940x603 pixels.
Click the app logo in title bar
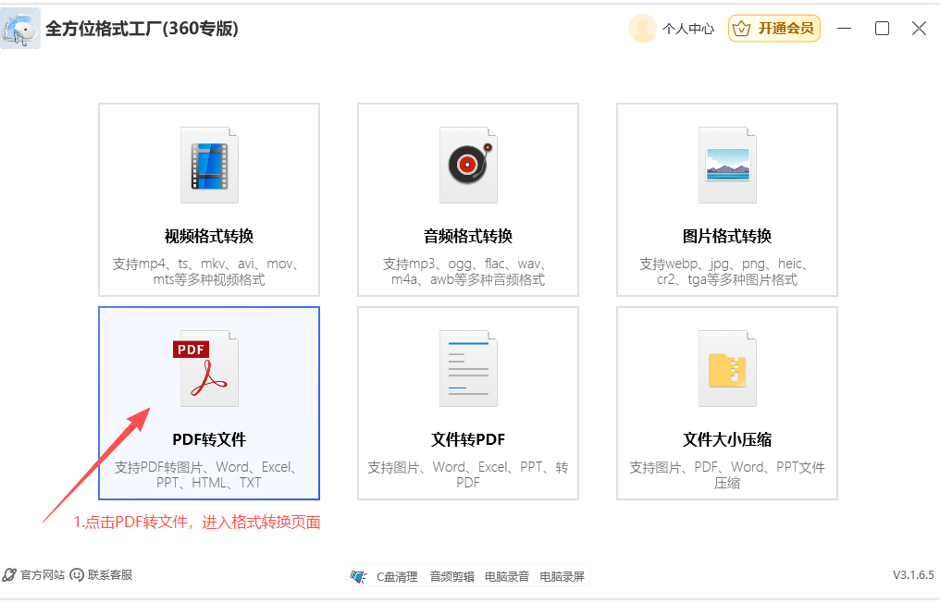[20, 28]
